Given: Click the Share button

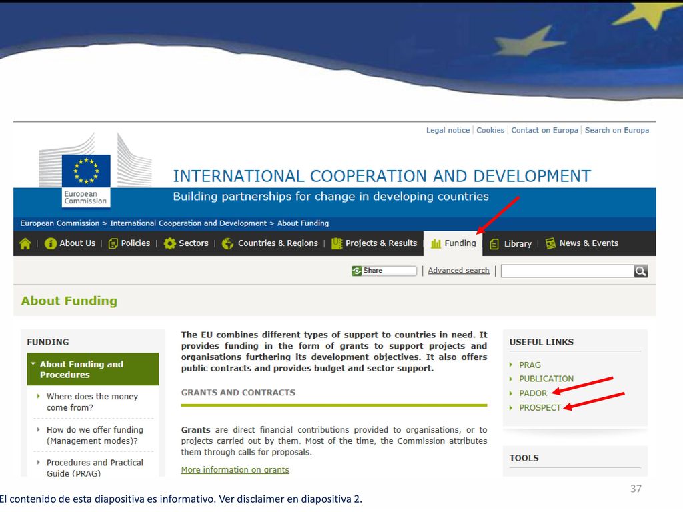Looking at the screenshot, I should click(384, 271).
